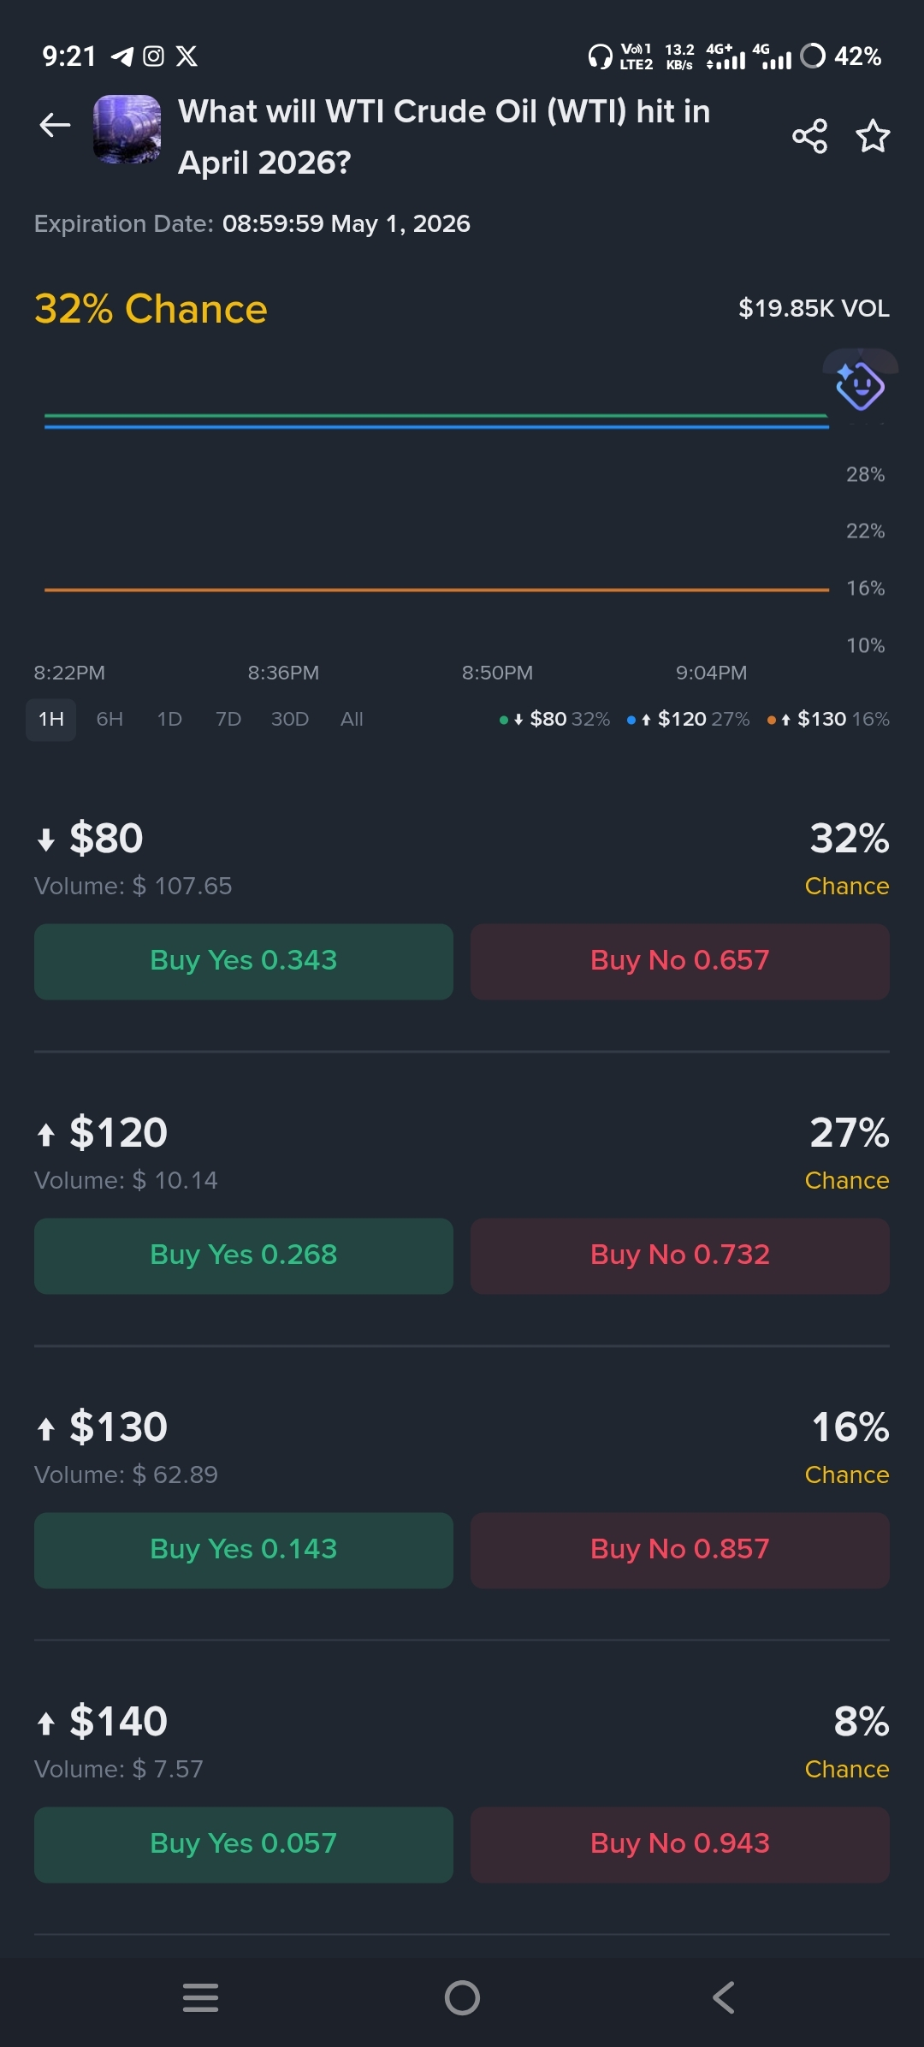Toggle the $80 series in chart legend
The image size is (924, 2047).
pyautogui.click(x=555, y=719)
